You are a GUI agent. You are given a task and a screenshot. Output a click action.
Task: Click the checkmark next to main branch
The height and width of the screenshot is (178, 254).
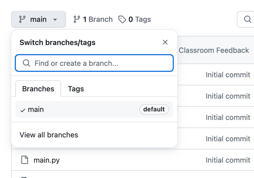pyautogui.click(x=23, y=110)
